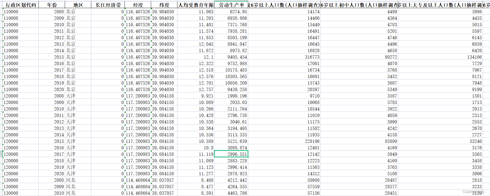Select the 地区 column header
This screenshot has width=490, height=196.
click(78, 5)
